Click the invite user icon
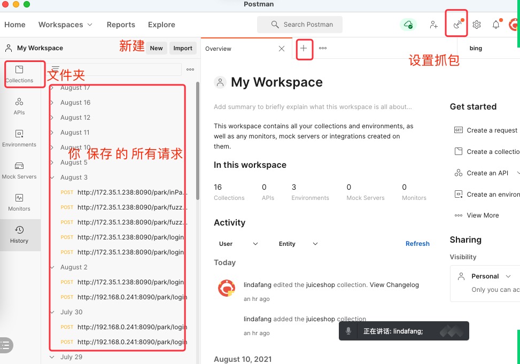The height and width of the screenshot is (364, 520). coord(433,25)
